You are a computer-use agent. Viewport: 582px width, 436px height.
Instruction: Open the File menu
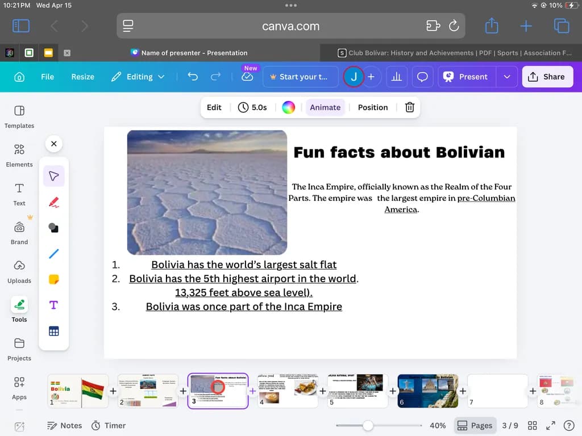(x=48, y=77)
